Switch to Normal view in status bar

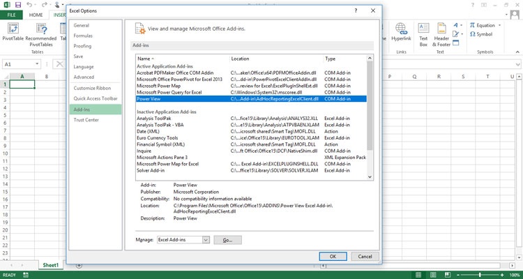click(418, 275)
